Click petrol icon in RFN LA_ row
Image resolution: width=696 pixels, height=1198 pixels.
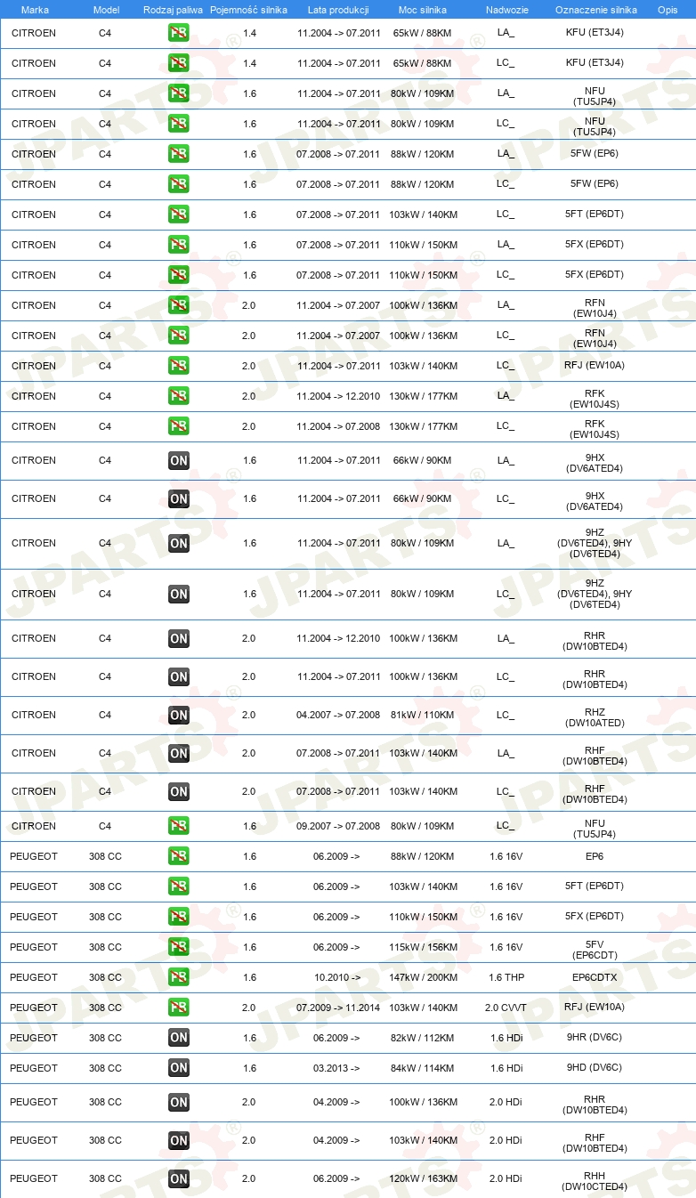click(x=178, y=305)
